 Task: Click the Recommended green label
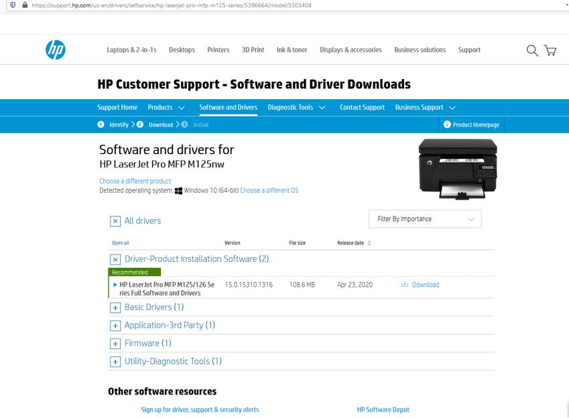pos(134,272)
